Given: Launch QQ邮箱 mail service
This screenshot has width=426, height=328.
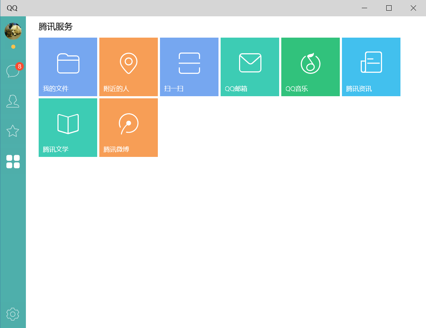Looking at the screenshot, I should point(250,67).
